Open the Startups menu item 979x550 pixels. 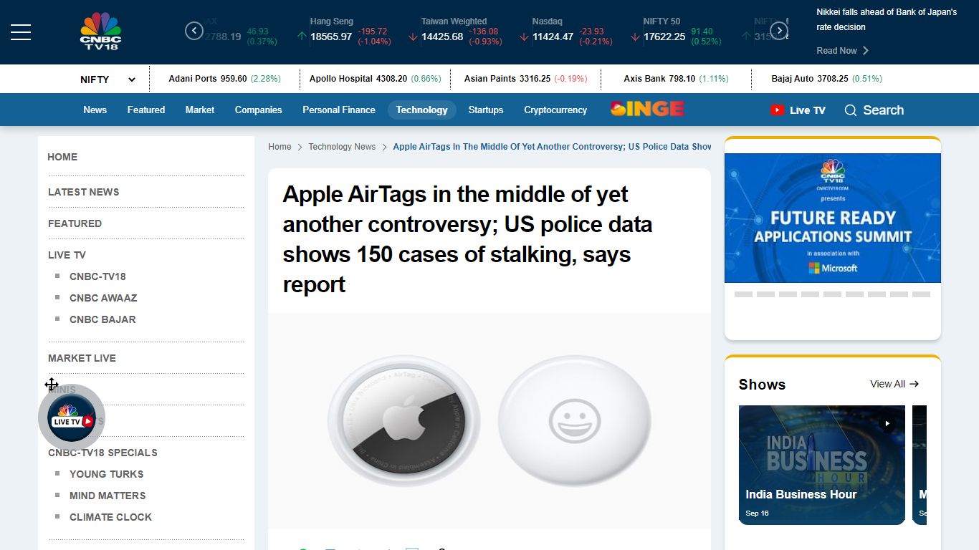tap(486, 110)
